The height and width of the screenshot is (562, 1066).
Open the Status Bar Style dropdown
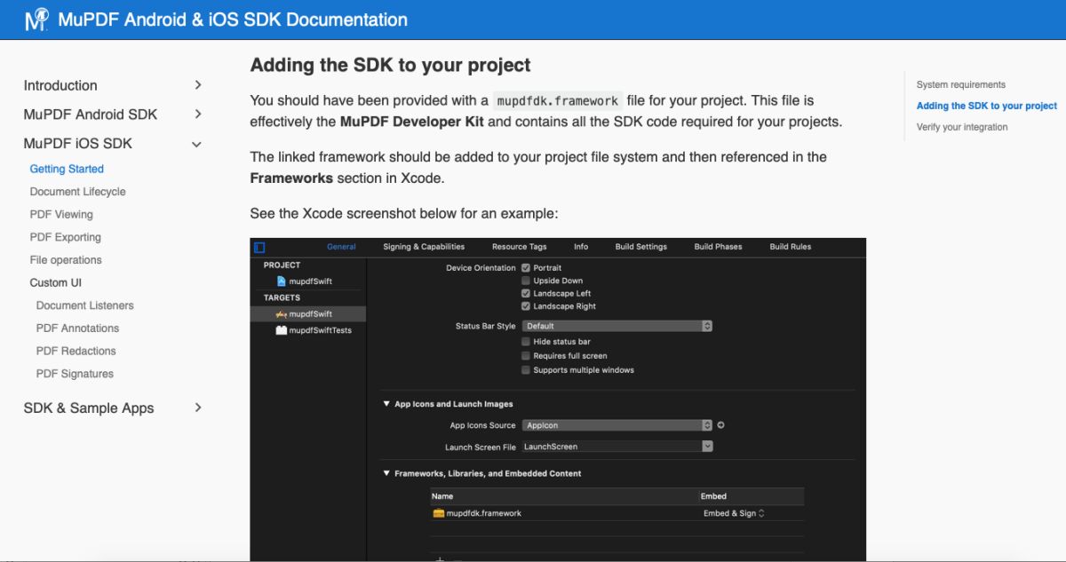pos(617,326)
